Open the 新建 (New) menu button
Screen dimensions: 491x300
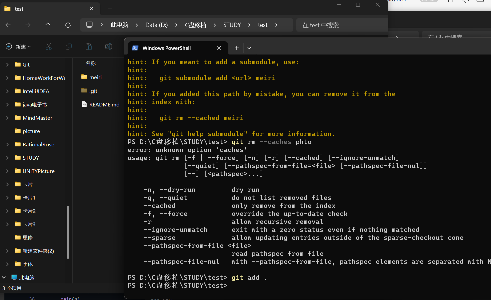[x=18, y=47]
